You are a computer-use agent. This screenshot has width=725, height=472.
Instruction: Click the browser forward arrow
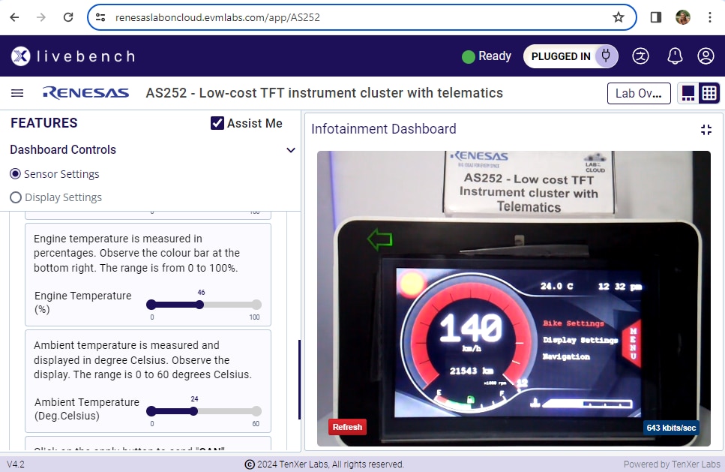pos(41,17)
